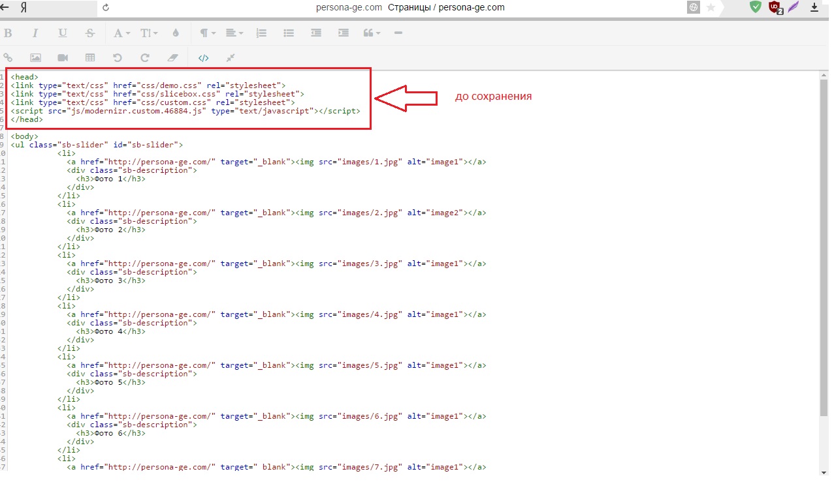Click the Фото 1 heading line
Viewport: 834px width, 482px height.
tap(111, 179)
